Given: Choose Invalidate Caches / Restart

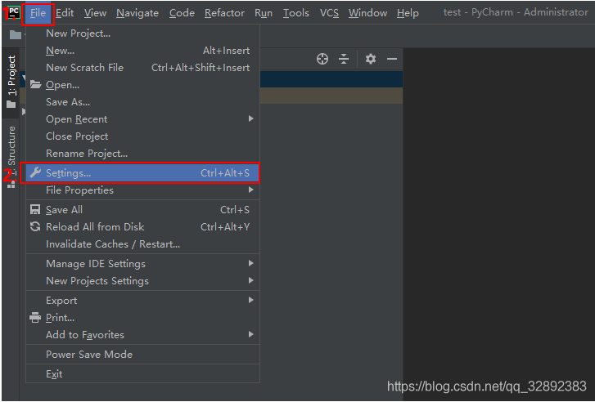Looking at the screenshot, I should (113, 244).
